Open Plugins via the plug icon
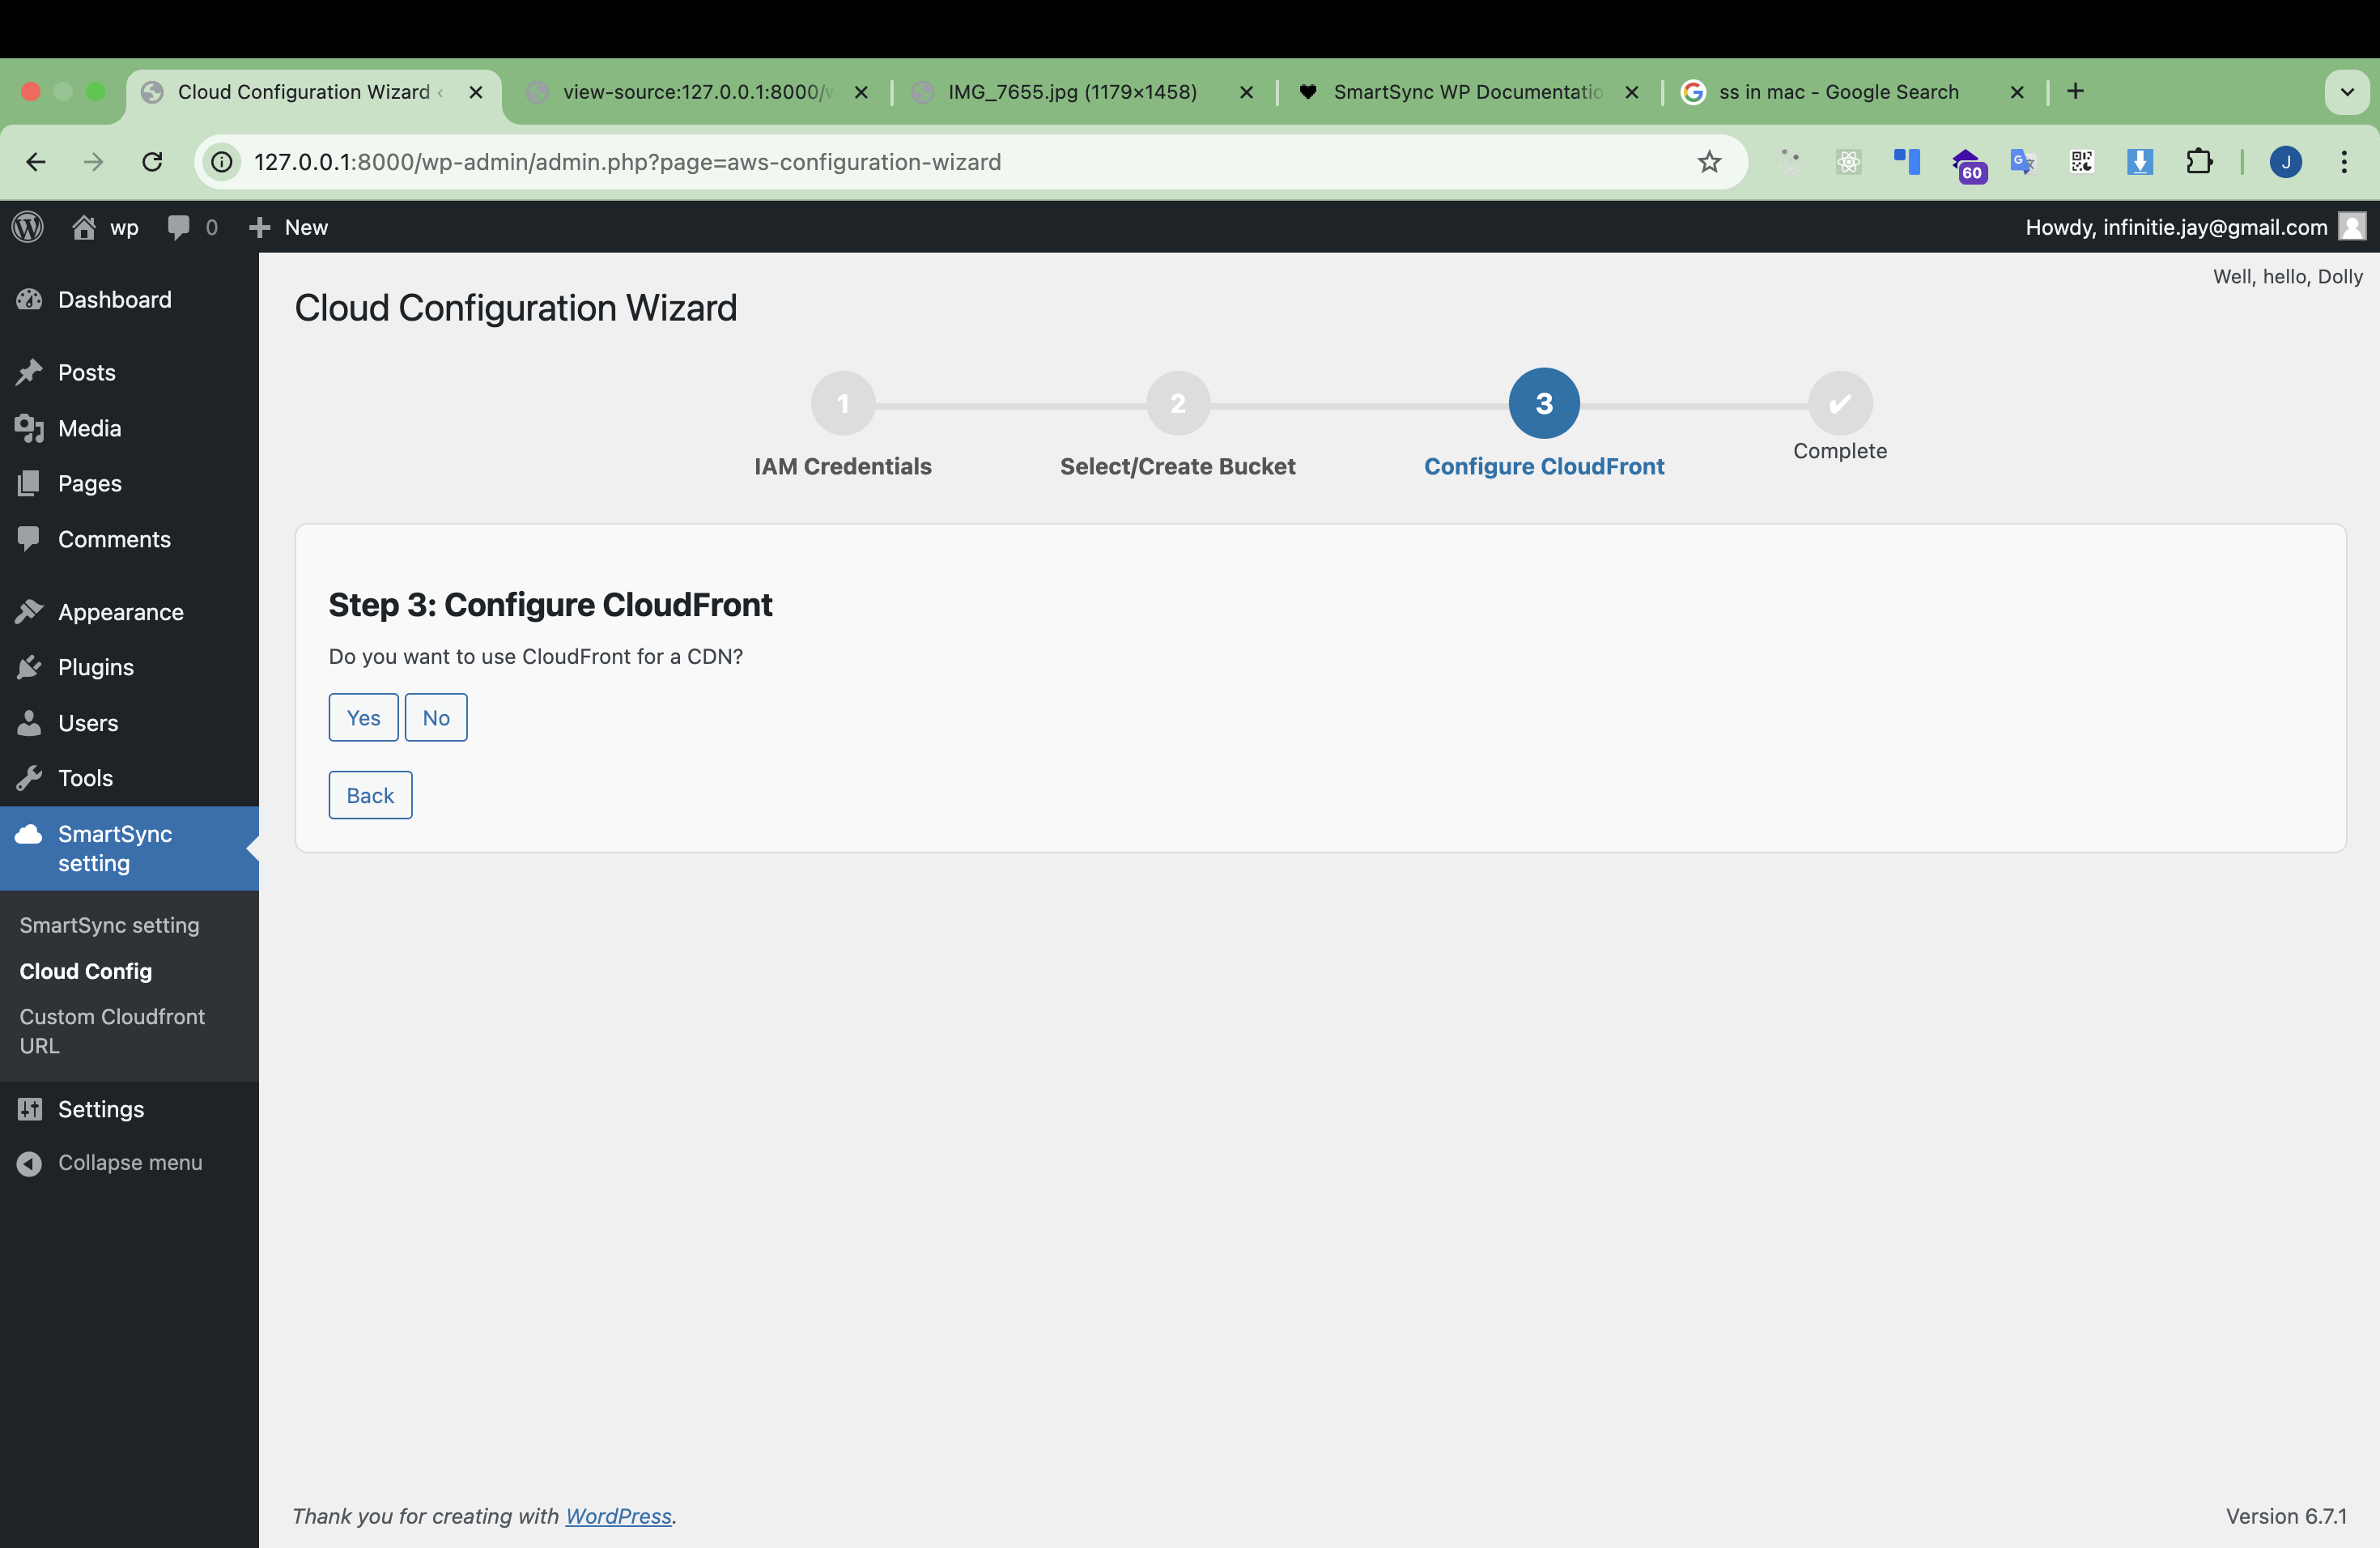2380x1548 pixels. tap(30, 667)
